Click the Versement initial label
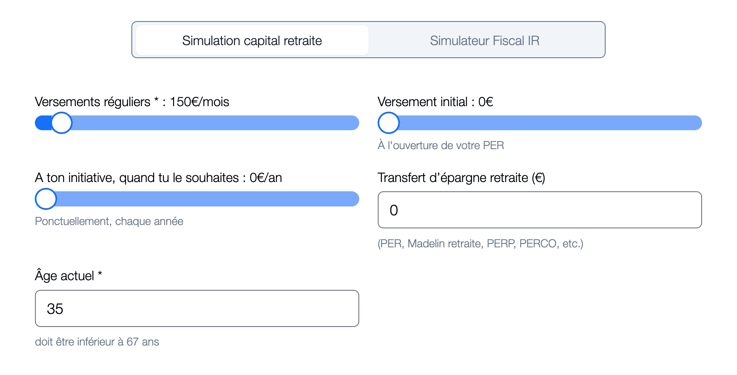This screenshot has width=737, height=375. pyautogui.click(x=435, y=102)
